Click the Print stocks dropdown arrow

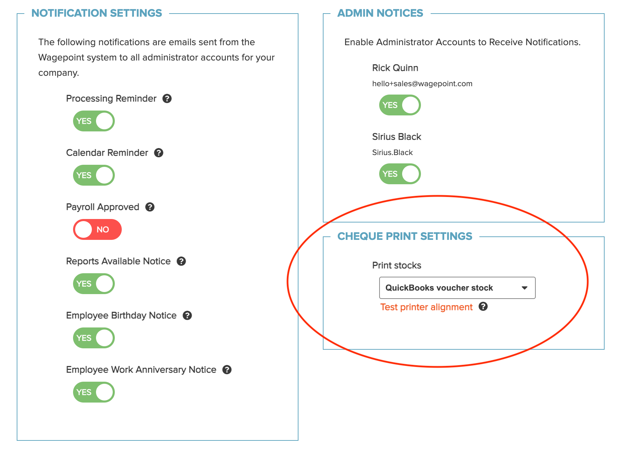pos(525,288)
